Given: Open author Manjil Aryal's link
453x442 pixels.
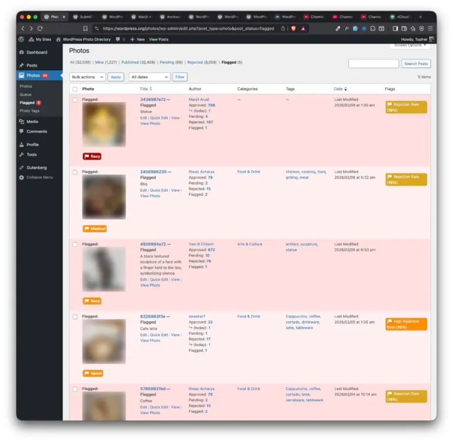Looking at the screenshot, I should [x=199, y=100].
